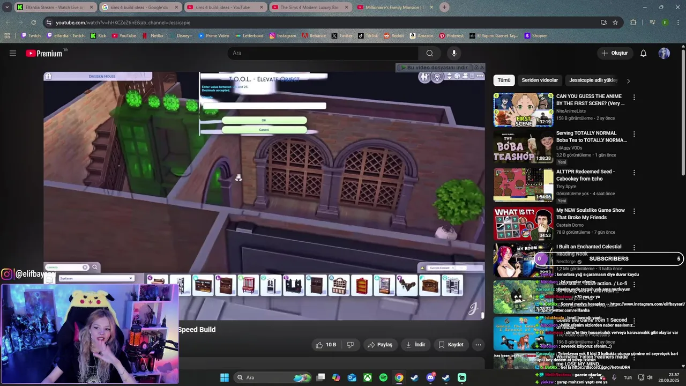The height and width of the screenshot is (386, 686).
Task: Open Twitch bookmark in the bookmarks bar
Action: tap(31, 36)
